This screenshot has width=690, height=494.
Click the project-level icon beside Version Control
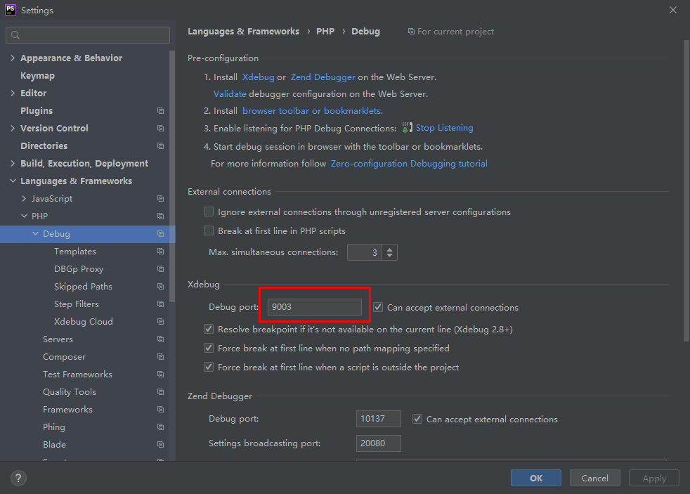(x=161, y=129)
